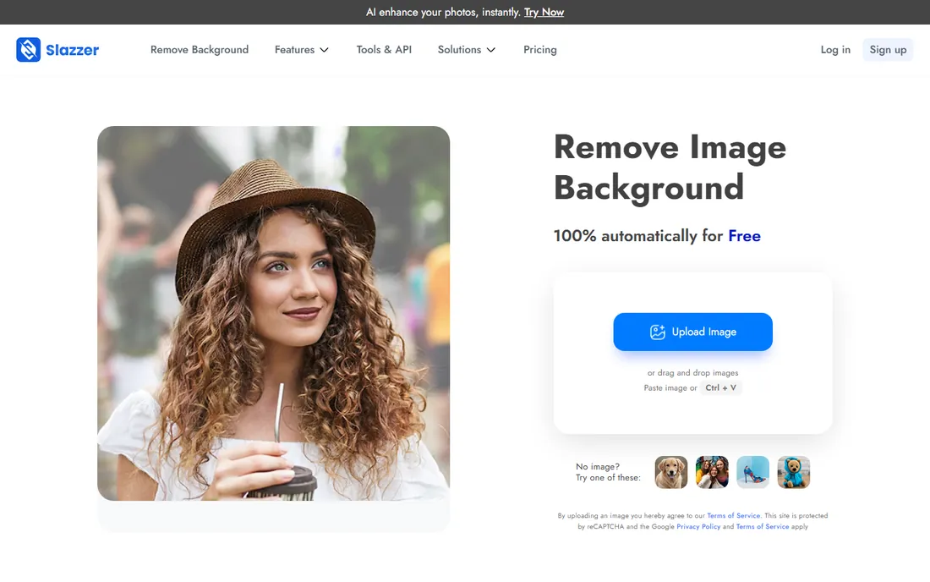Select the teddy bear sample image
This screenshot has width=930, height=582.
[794, 472]
